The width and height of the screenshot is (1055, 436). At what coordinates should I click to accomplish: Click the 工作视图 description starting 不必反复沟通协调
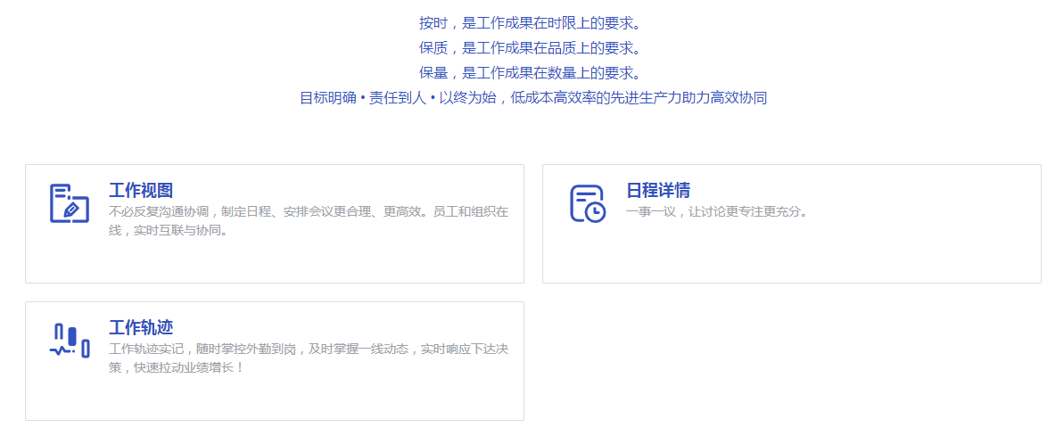pyautogui.click(x=308, y=212)
